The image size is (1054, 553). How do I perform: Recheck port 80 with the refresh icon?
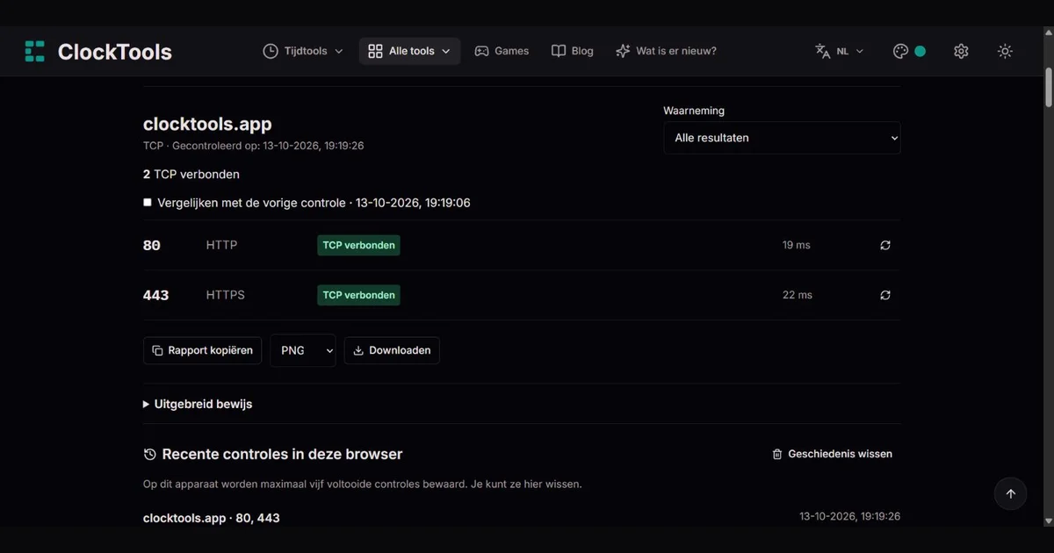[885, 245]
